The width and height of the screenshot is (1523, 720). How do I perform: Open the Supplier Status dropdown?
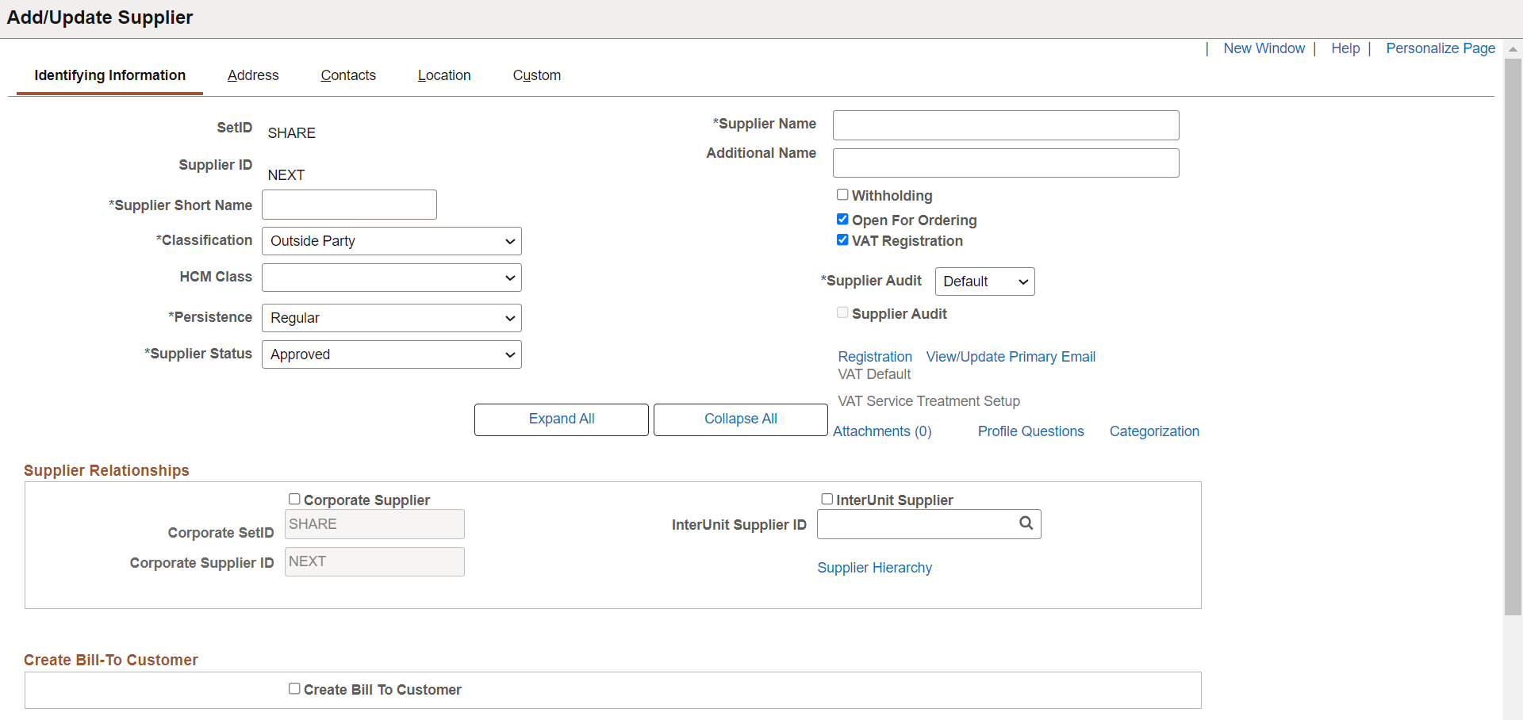[x=392, y=354]
